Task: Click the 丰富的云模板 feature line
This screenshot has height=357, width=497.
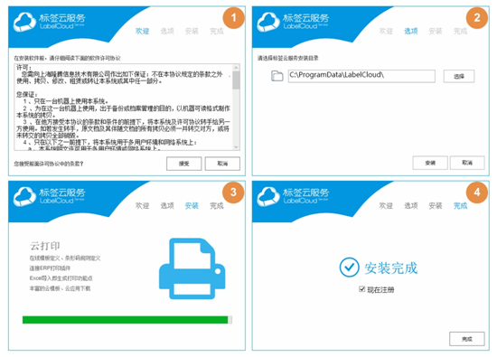Action: point(60,288)
